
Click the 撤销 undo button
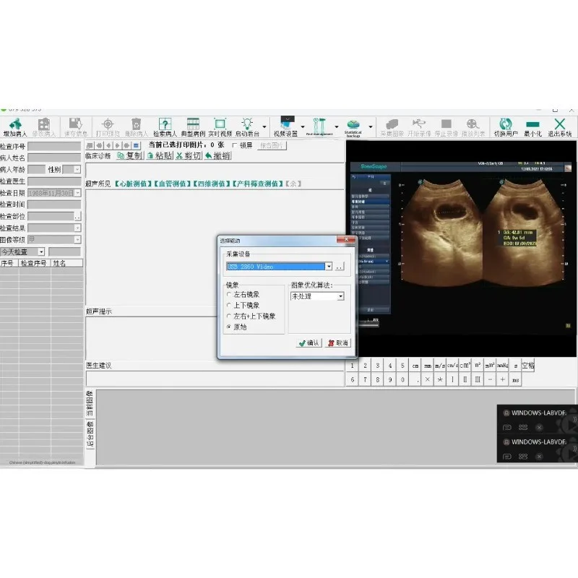pos(217,155)
